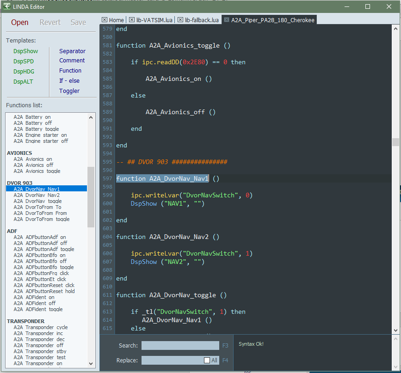Click the Replace input field
401x373 pixels.
coord(173,360)
